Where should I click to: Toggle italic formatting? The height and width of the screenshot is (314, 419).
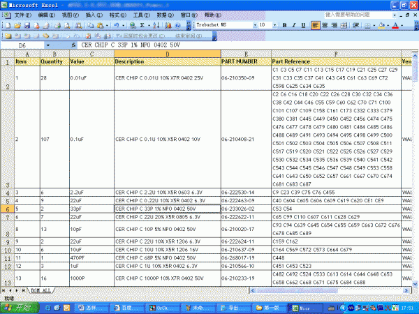click(294, 25)
